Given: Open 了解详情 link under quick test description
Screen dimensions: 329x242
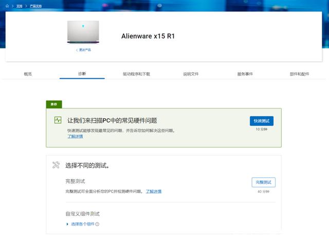Looking at the screenshot, I should pos(75,136).
